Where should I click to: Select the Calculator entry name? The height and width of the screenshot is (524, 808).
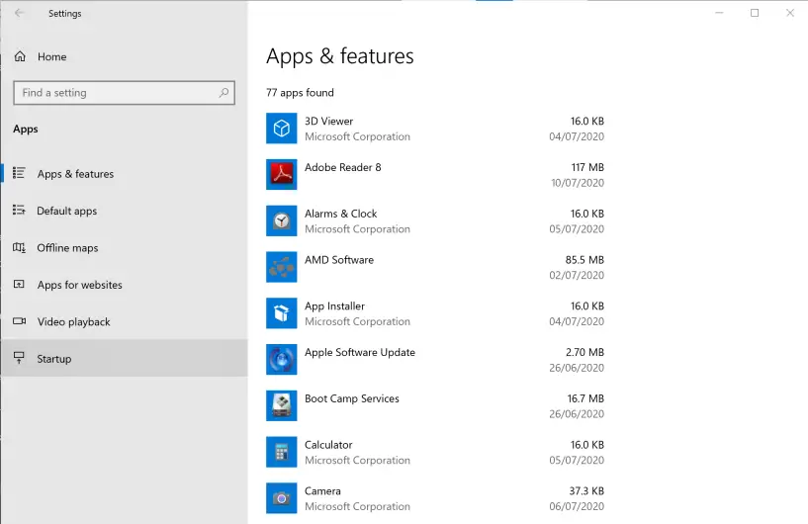click(328, 445)
